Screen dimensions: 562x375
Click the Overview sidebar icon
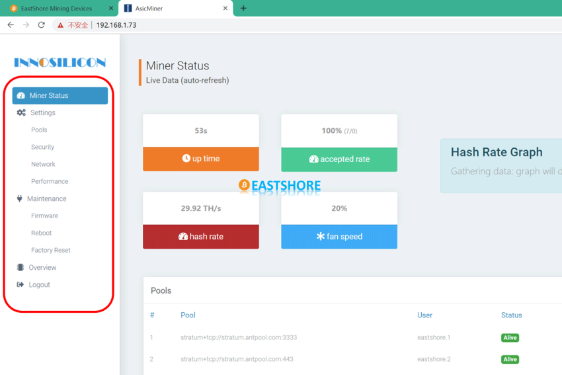(x=20, y=268)
